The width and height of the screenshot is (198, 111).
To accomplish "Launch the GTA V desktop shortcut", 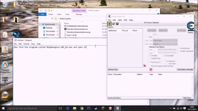I will [5, 81].
